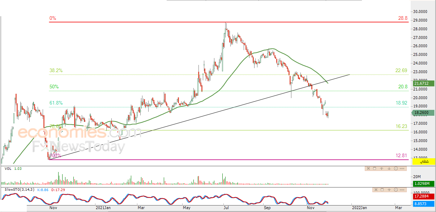Click the Sep date axis label
Screen dimensions: 436x212
click(267, 208)
